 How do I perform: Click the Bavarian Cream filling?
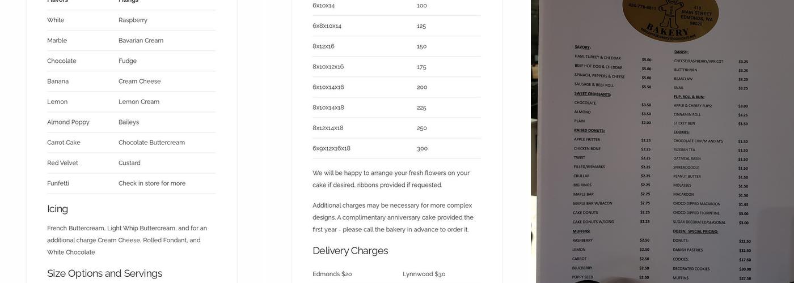tap(141, 41)
